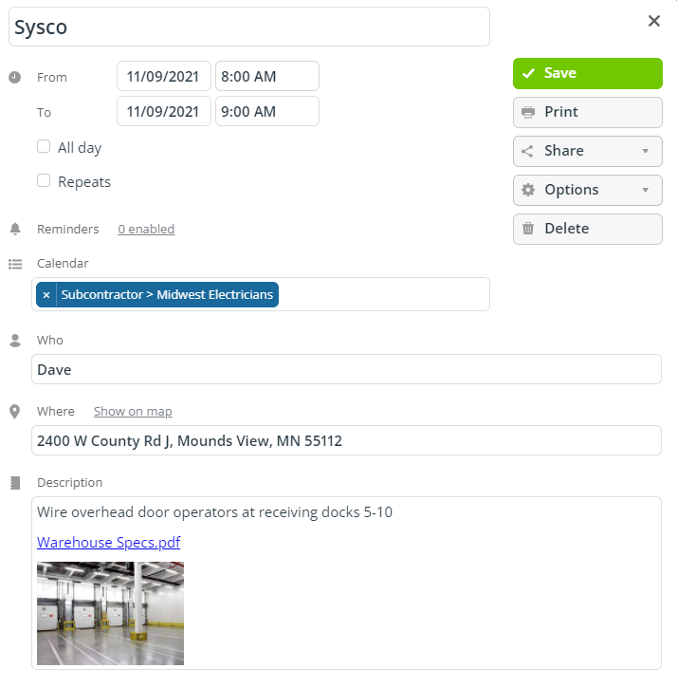Expand the Options dropdown arrow
The width and height of the screenshot is (677, 687).
[645, 190]
